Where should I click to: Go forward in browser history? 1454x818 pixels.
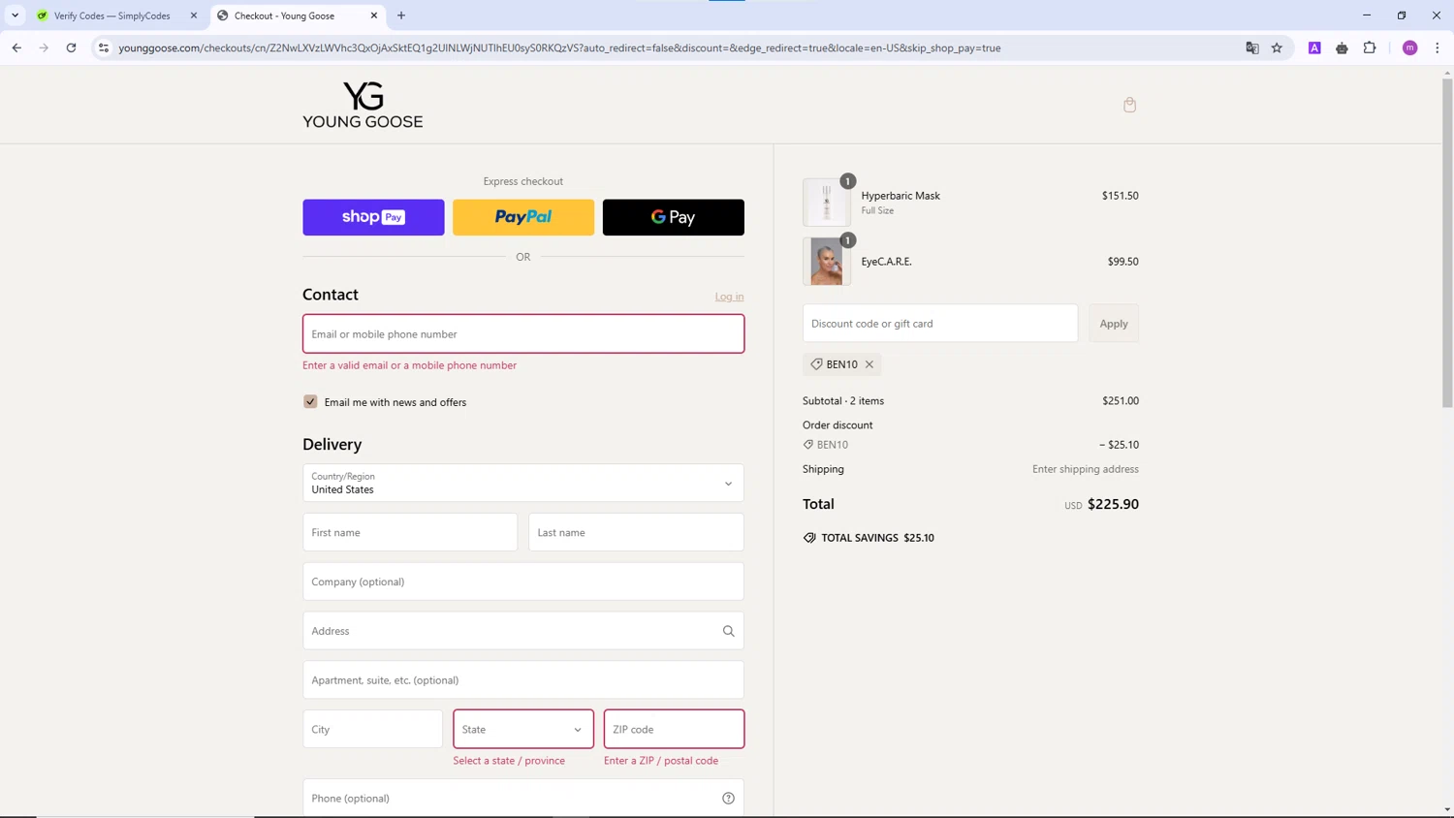coord(44,47)
